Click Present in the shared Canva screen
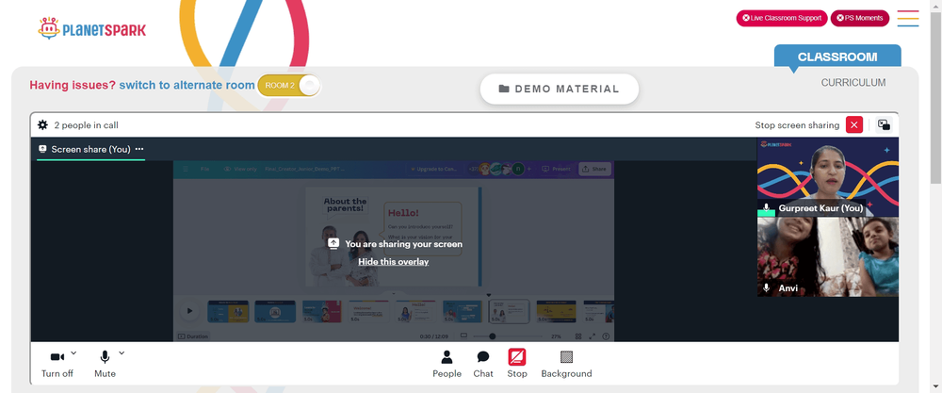Viewport: 942px width, 393px height. [557, 169]
